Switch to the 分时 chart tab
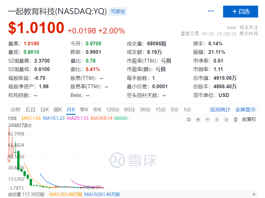Viewport: 265px width, 198px height. tap(15, 109)
